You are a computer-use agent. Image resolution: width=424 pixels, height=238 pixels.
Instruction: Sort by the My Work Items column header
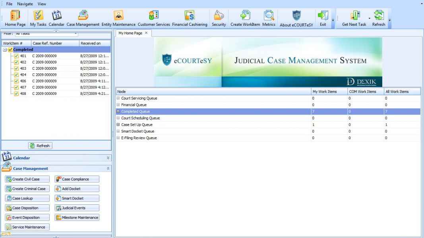329,92
